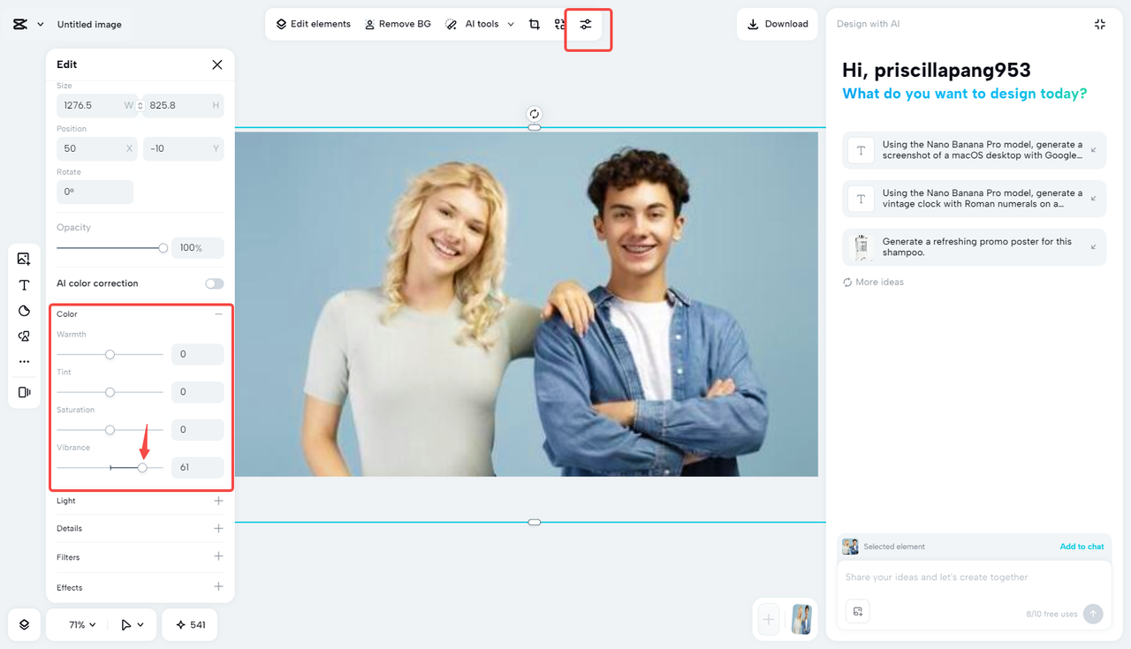The height and width of the screenshot is (649, 1131).
Task: Click the rotate handle above the image
Action: (535, 114)
